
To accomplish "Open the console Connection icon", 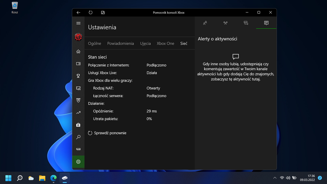I will click(78, 149).
